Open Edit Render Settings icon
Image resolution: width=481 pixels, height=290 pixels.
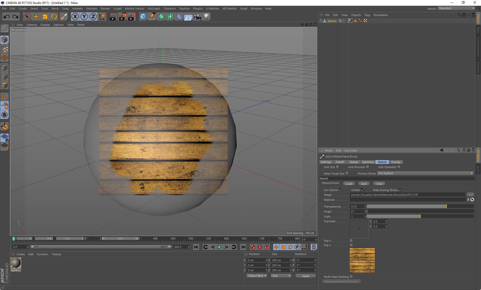click(x=132, y=16)
